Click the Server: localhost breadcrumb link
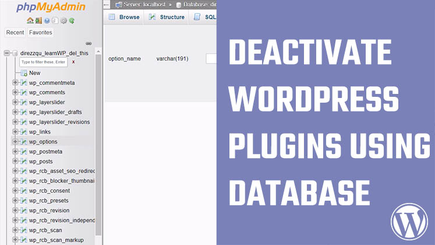 (144, 5)
